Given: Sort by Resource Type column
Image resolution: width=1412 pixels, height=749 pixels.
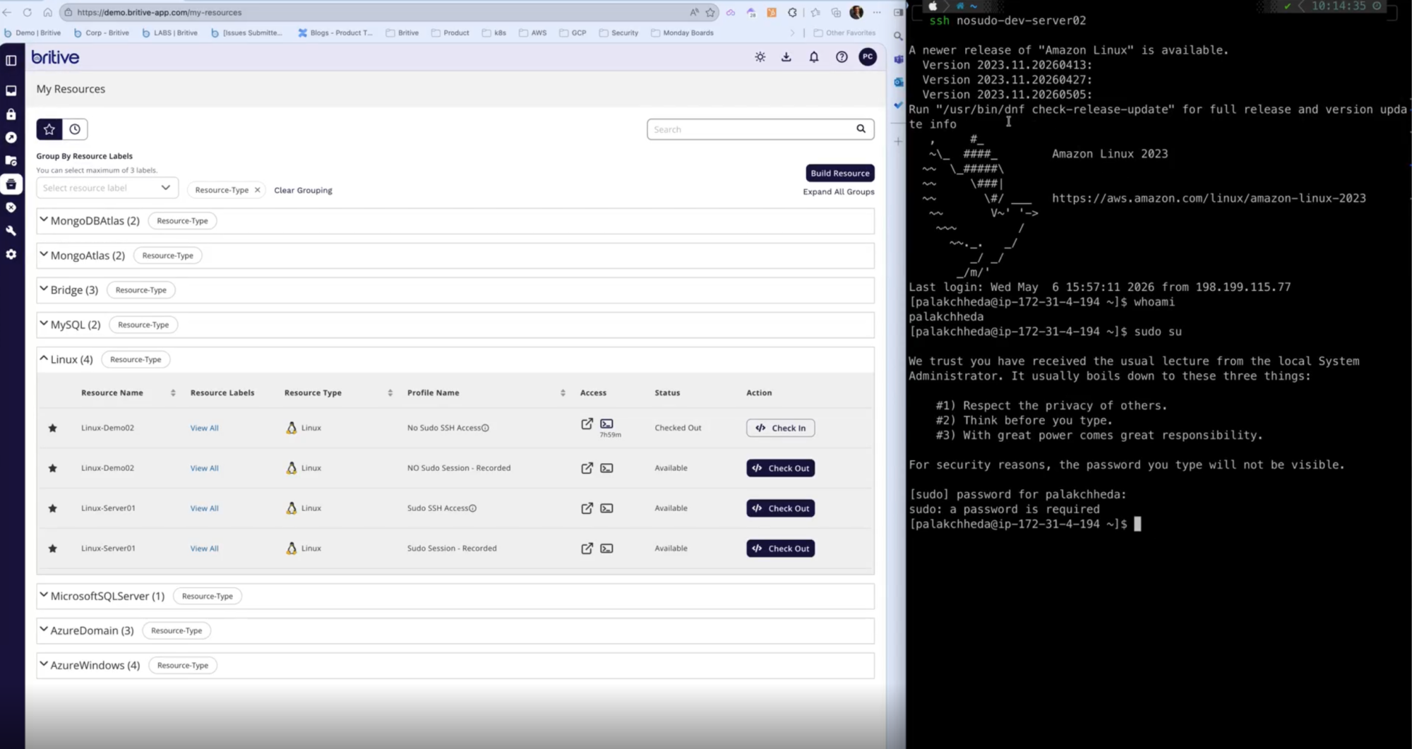Looking at the screenshot, I should coord(390,393).
